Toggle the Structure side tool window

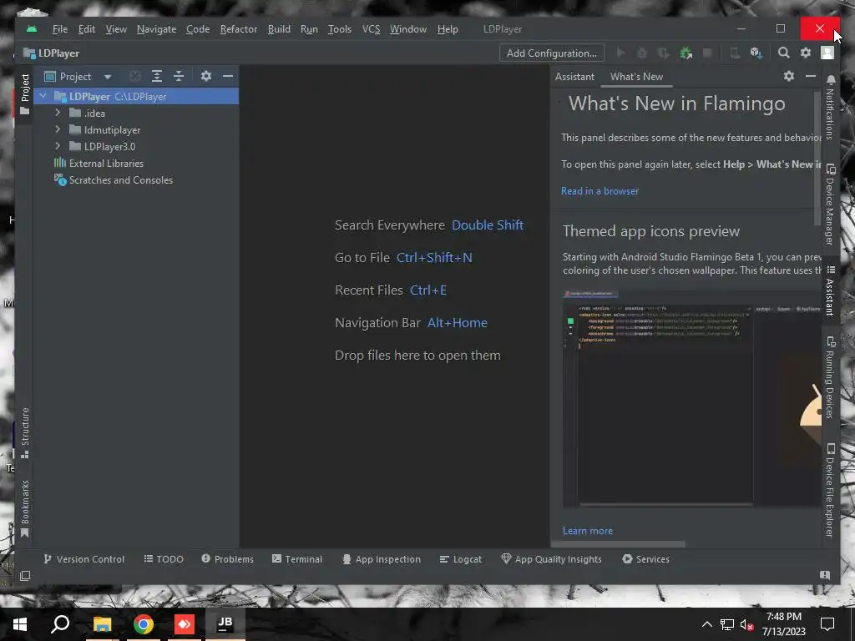(25, 433)
